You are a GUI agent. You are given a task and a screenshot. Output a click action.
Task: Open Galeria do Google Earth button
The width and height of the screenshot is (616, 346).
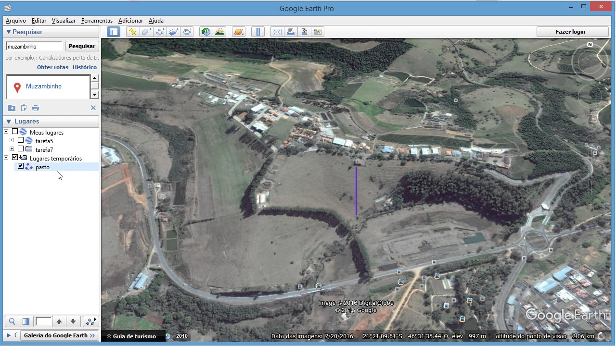(59, 335)
